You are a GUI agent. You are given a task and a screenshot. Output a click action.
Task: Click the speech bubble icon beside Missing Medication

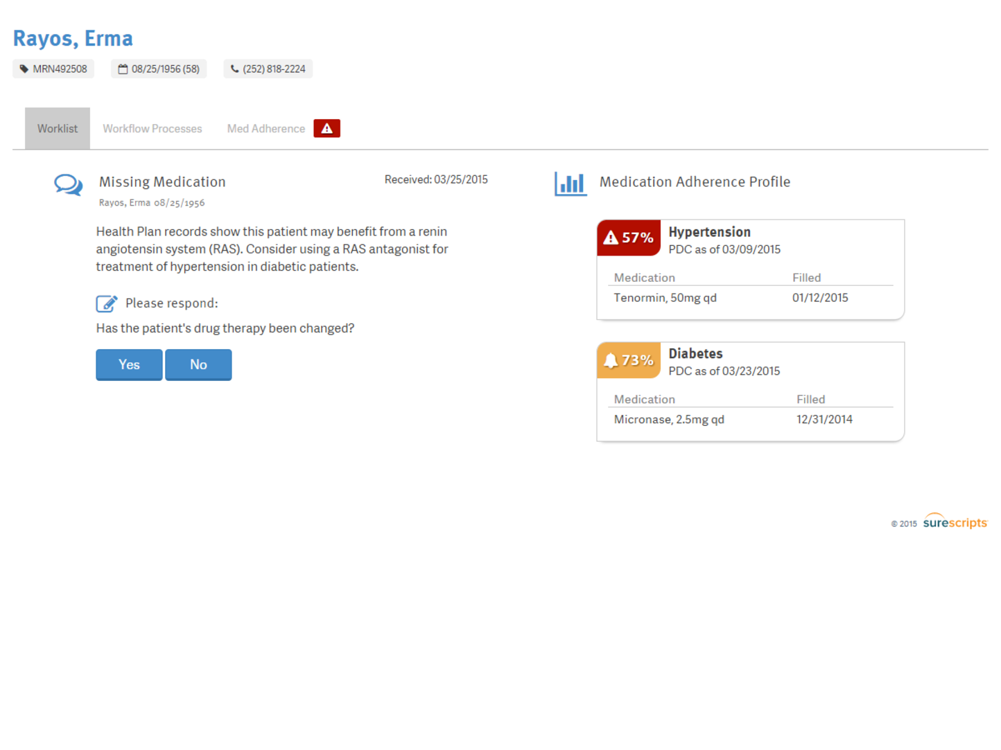67,185
